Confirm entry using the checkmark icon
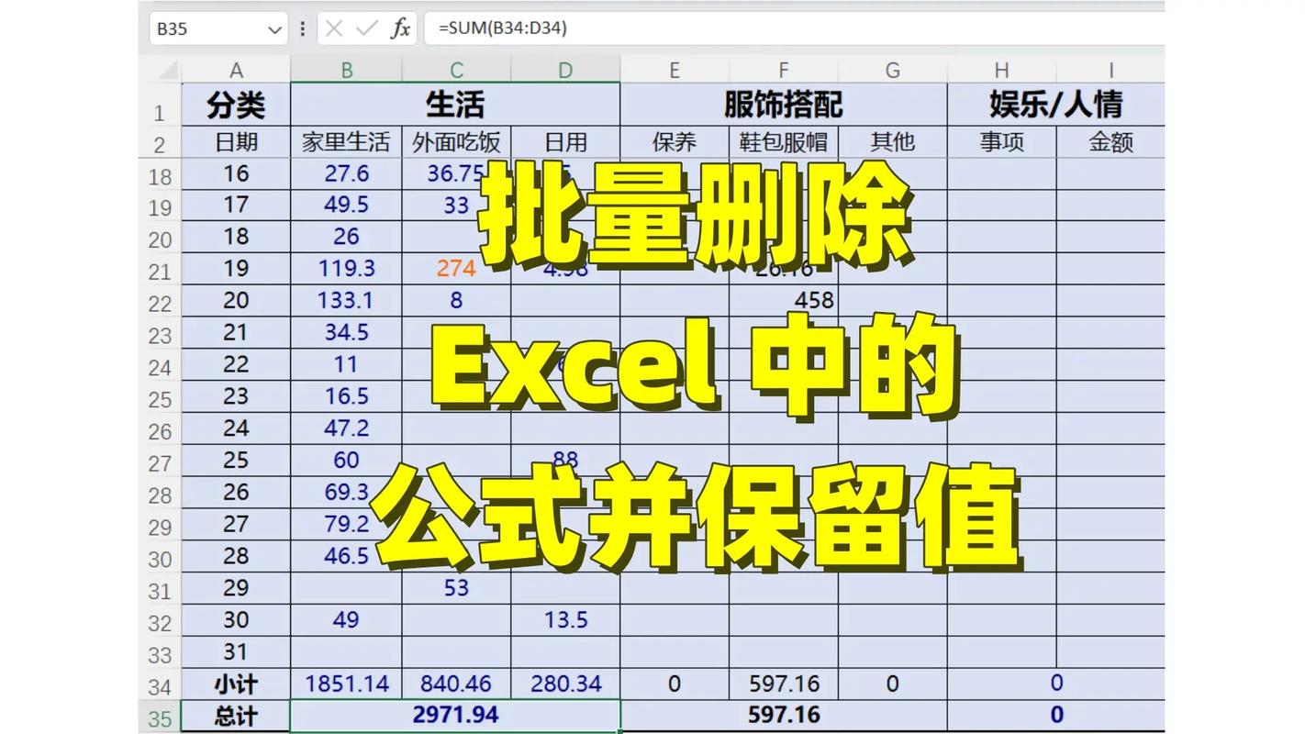Viewport: 1305px width, 734px height. [x=364, y=28]
